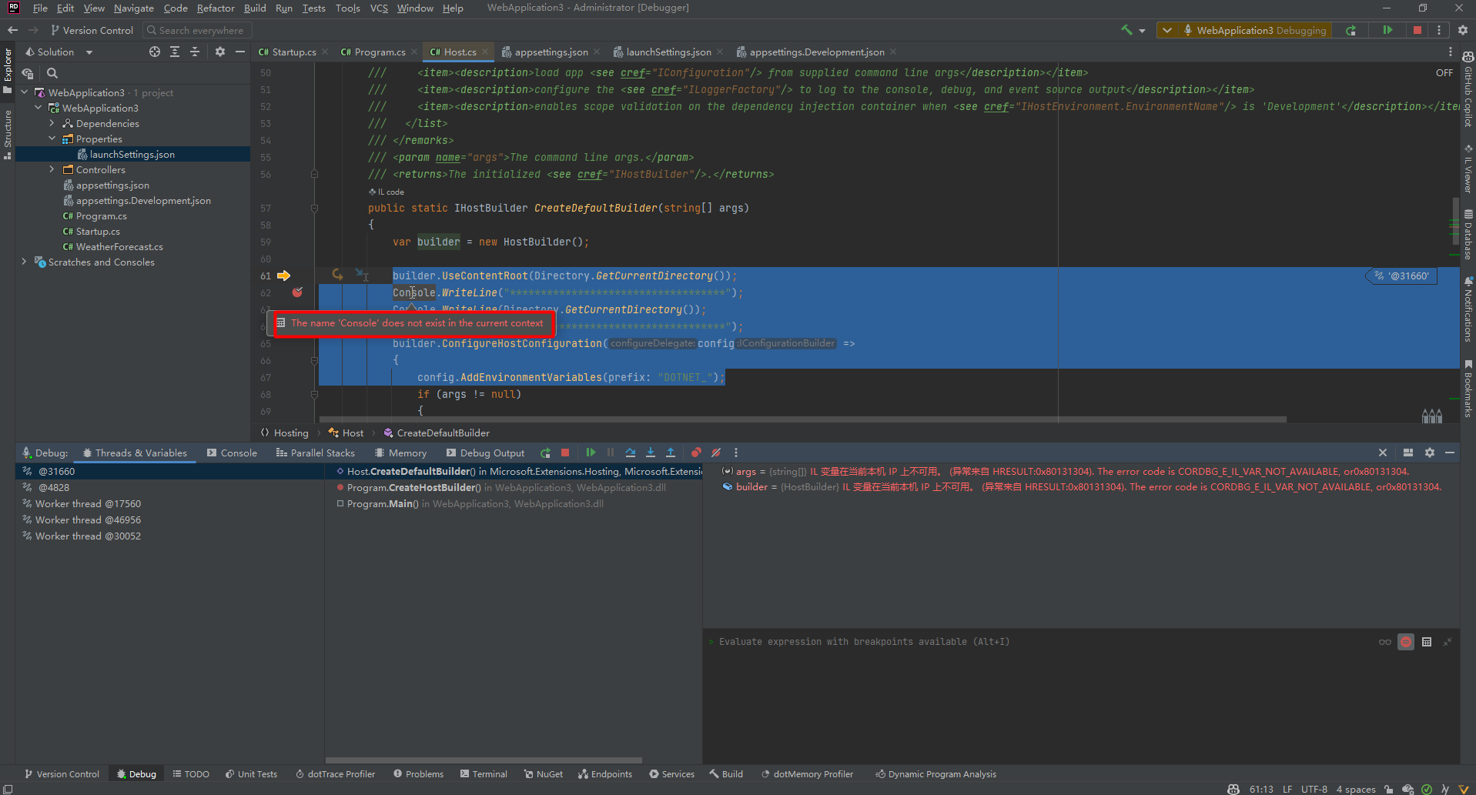Viewport: 1476px width, 795px height.
Task: Switch to the Program.cs editor tab
Action: coord(379,52)
